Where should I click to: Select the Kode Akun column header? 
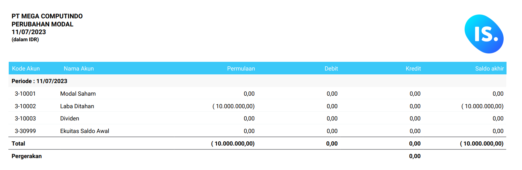pos(26,69)
